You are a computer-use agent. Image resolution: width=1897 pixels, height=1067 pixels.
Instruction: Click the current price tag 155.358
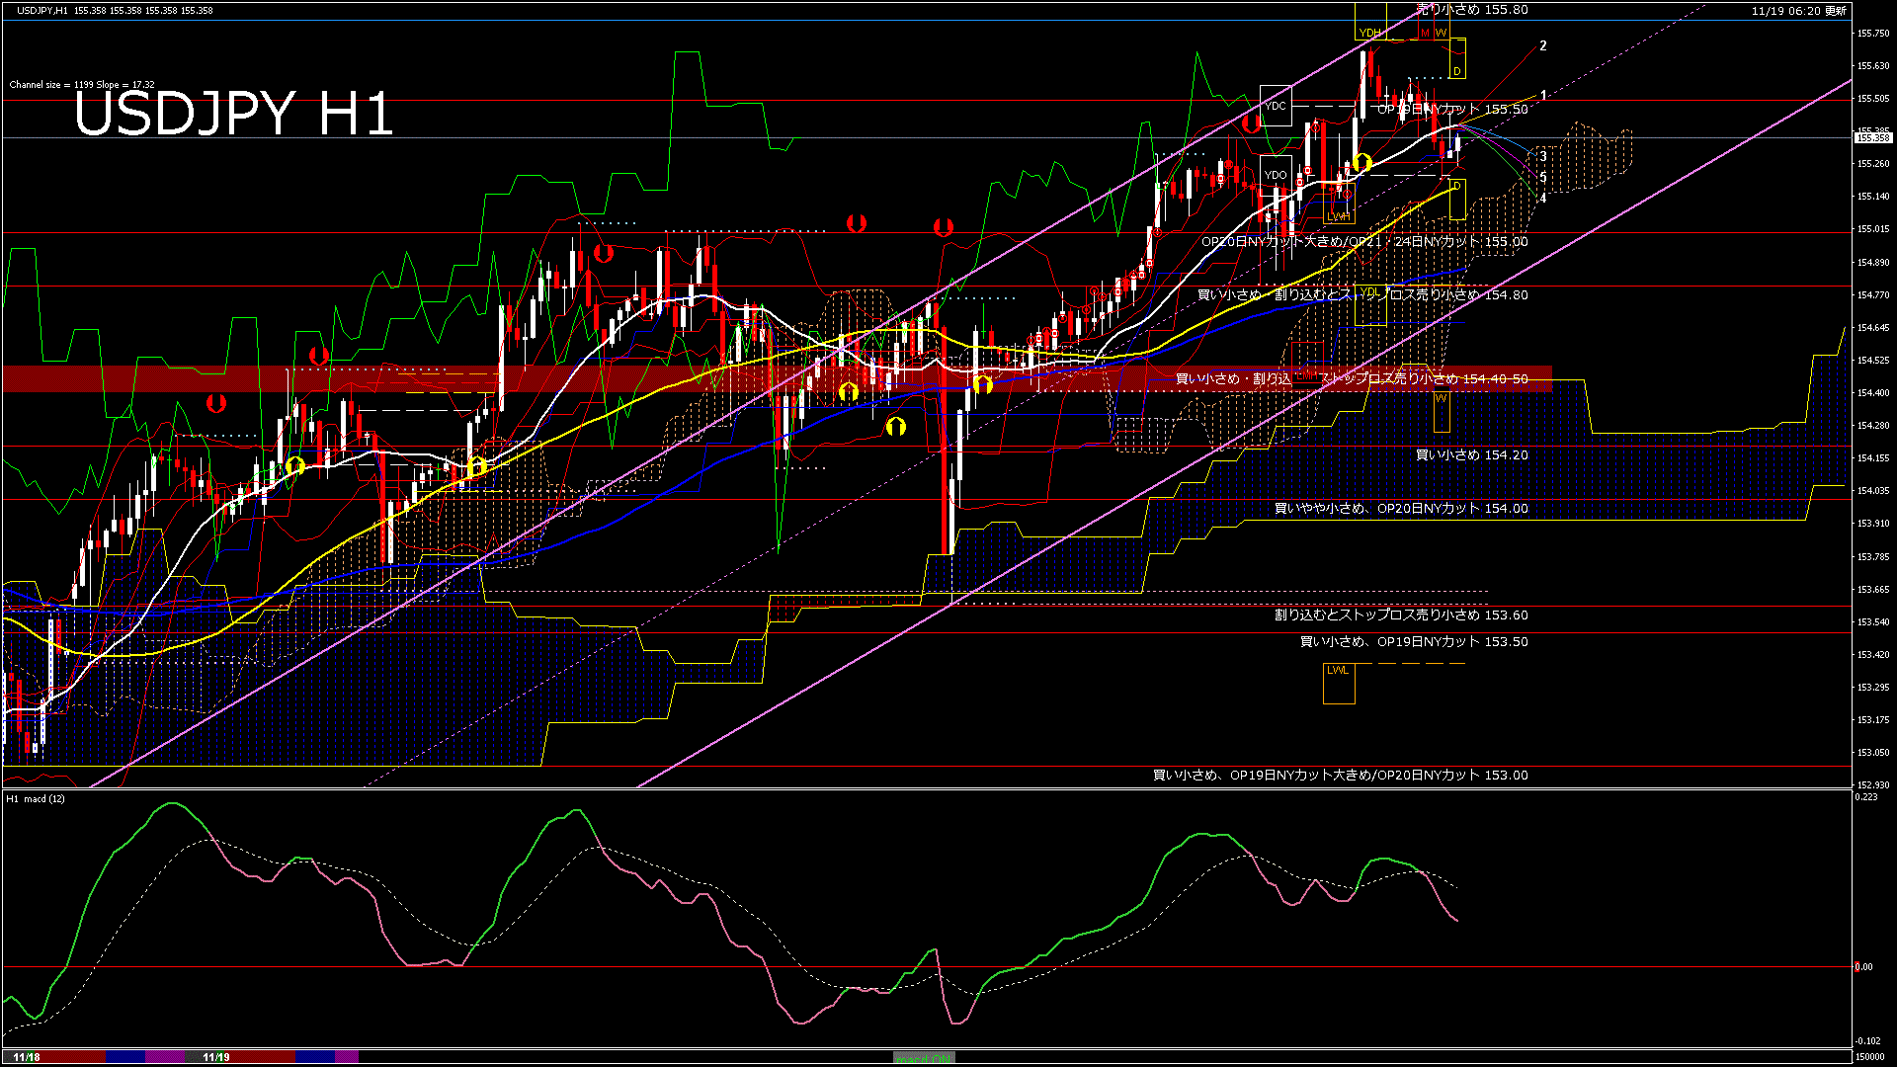(1874, 138)
